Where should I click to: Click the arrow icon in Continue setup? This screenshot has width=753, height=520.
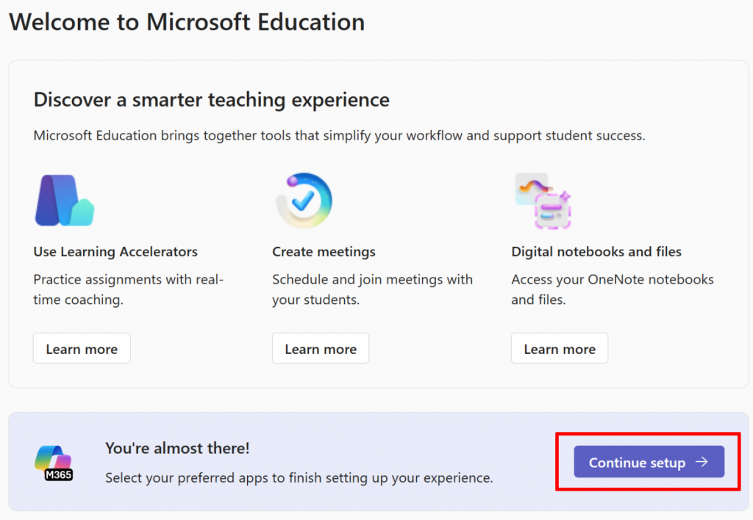tap(702, 462)
